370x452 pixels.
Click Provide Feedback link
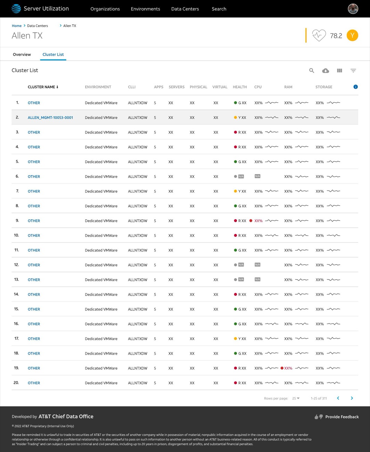click(342, 417)
